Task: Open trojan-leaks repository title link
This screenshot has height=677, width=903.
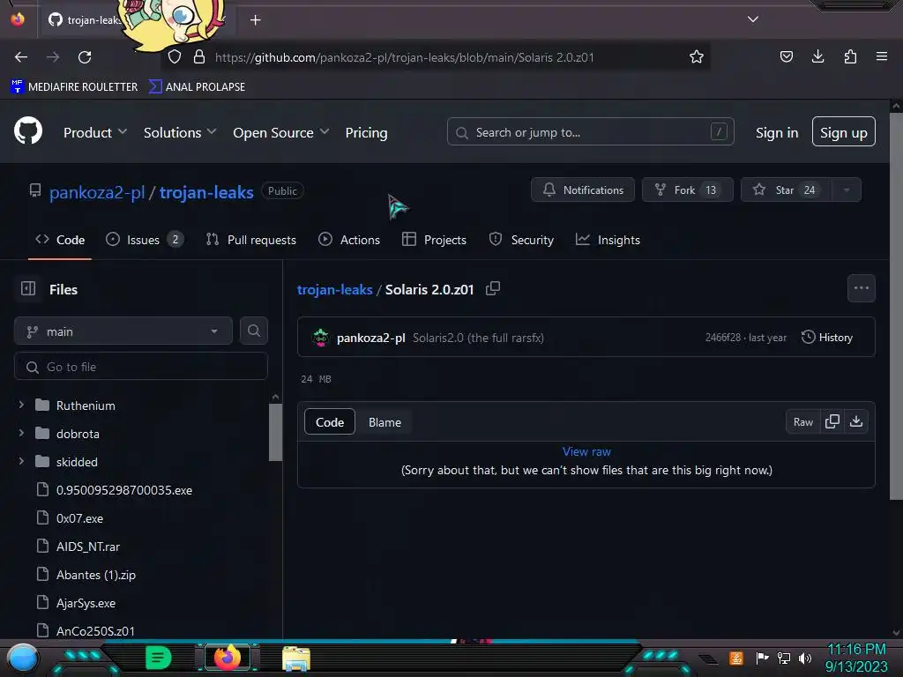Action: point(206,191)
